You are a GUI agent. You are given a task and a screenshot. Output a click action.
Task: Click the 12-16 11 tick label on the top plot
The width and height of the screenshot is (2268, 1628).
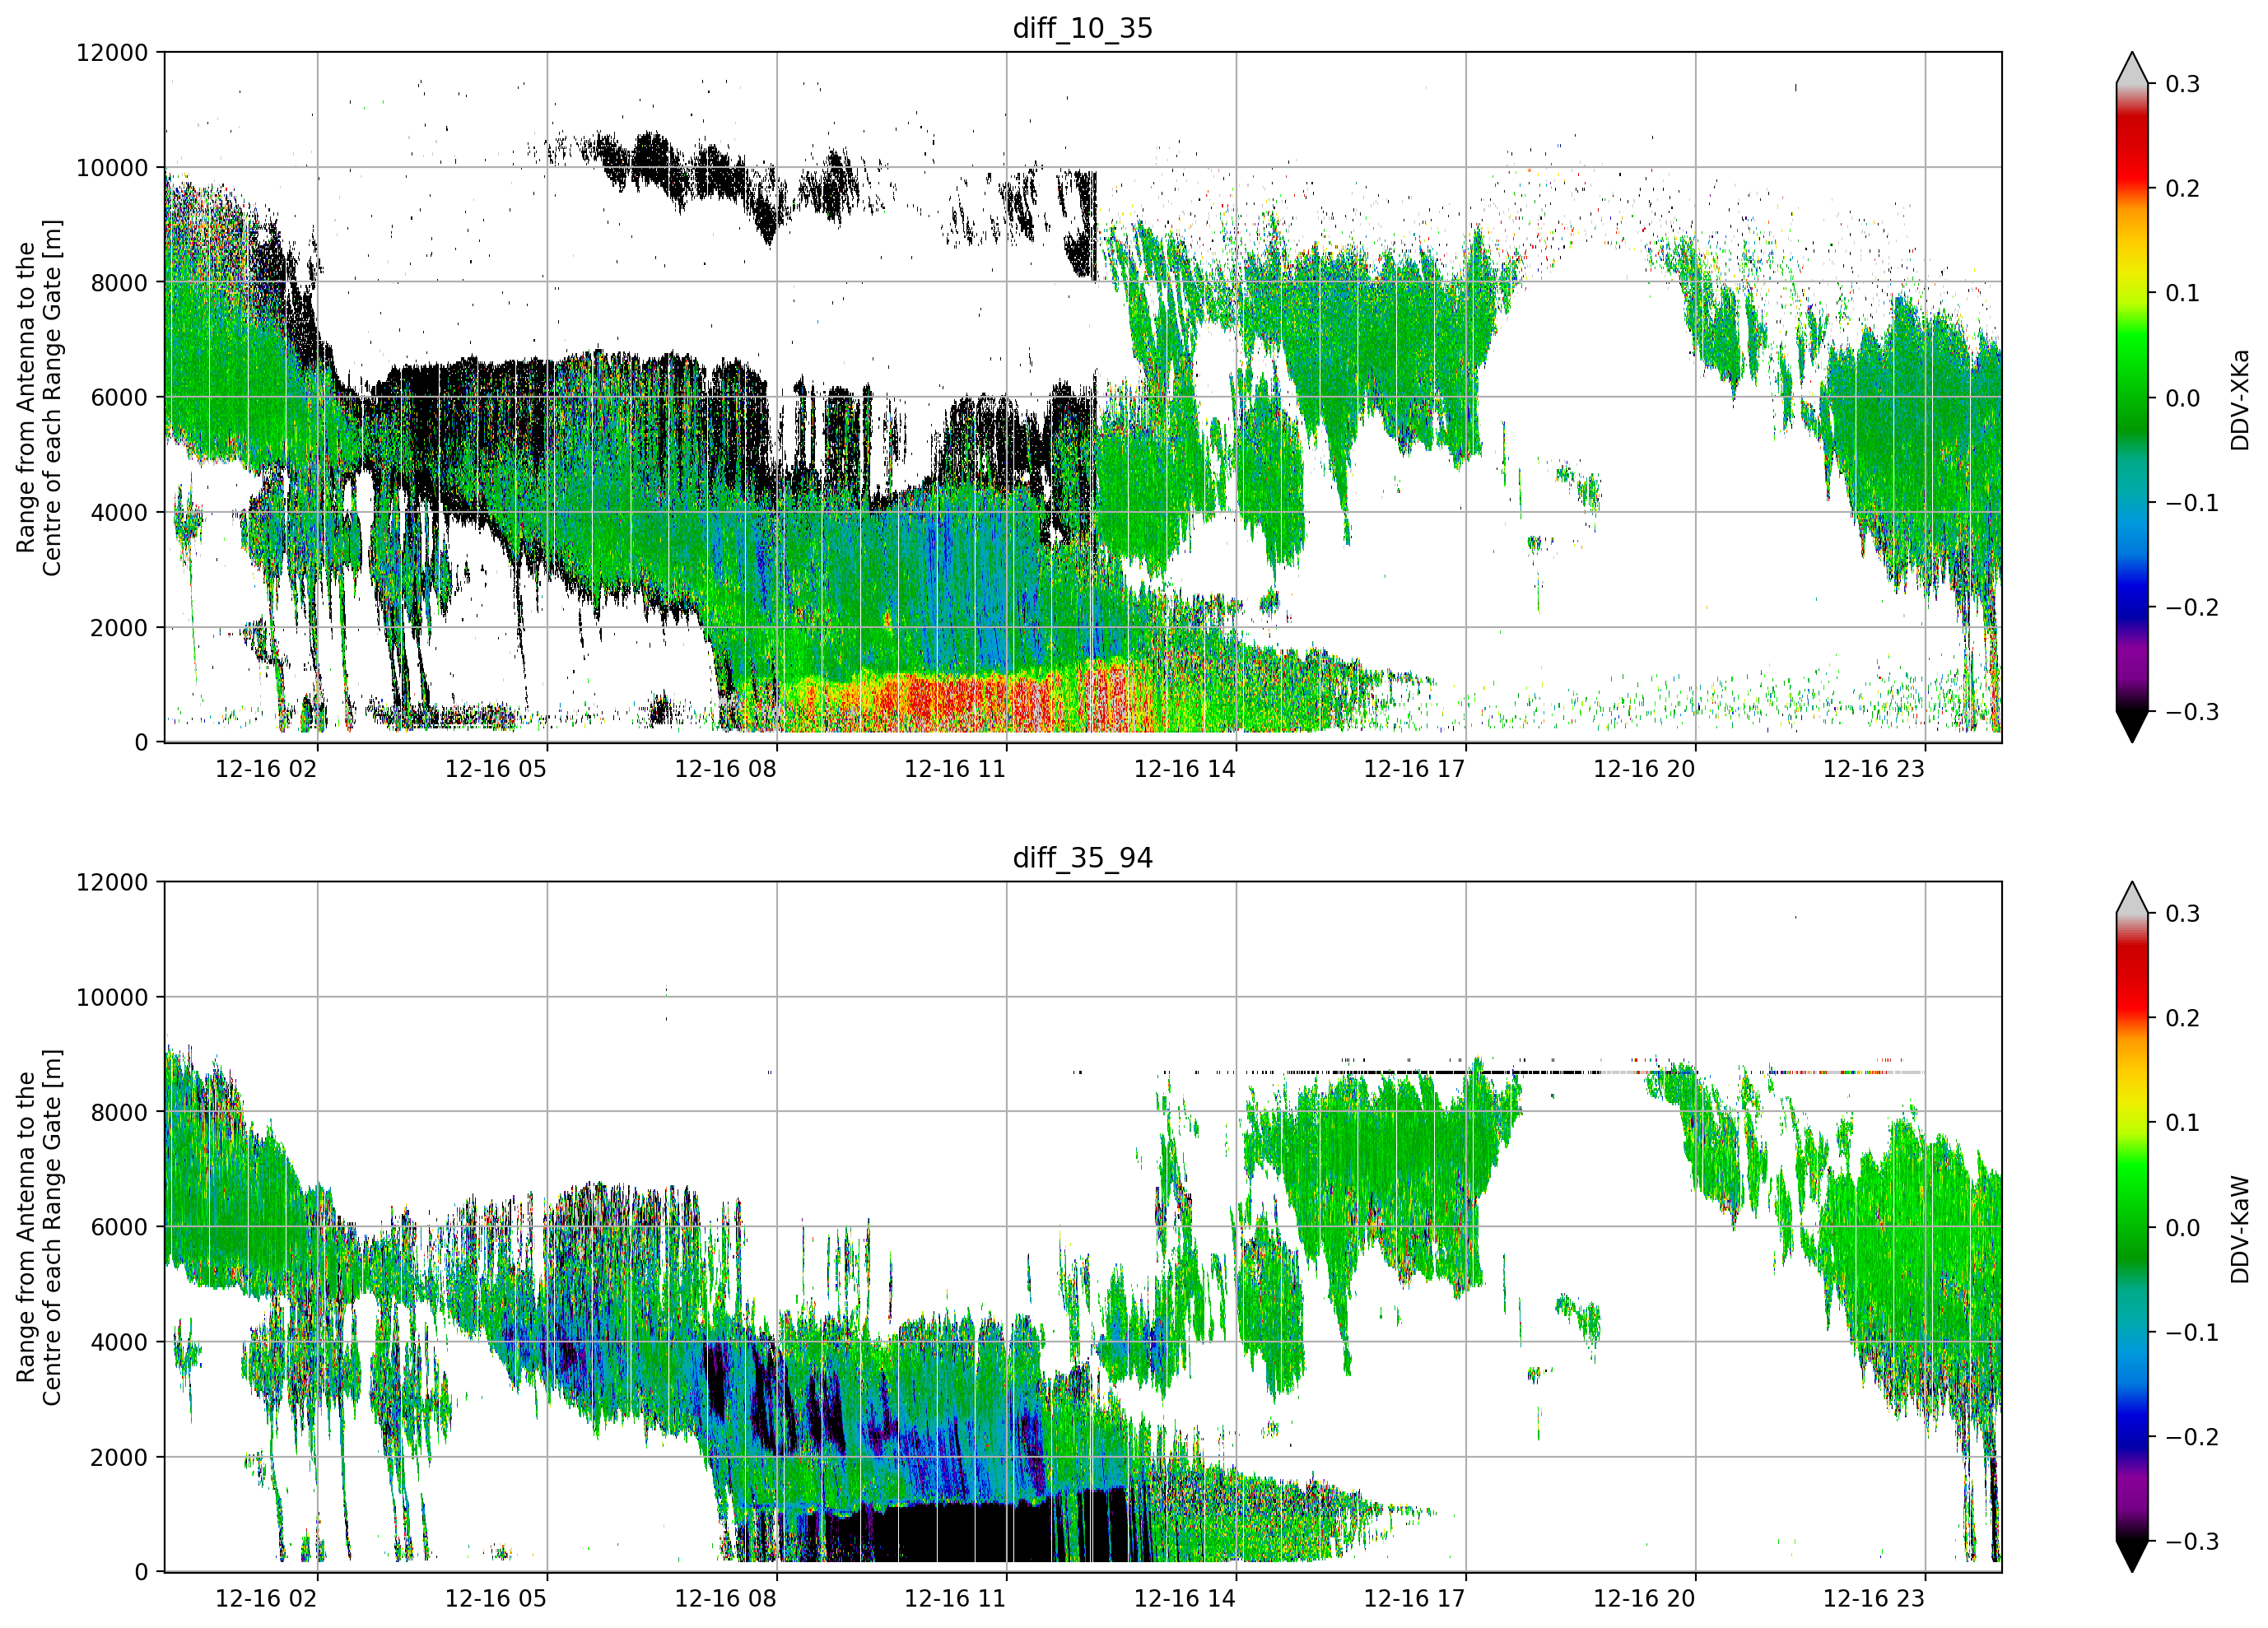(955, 769)
